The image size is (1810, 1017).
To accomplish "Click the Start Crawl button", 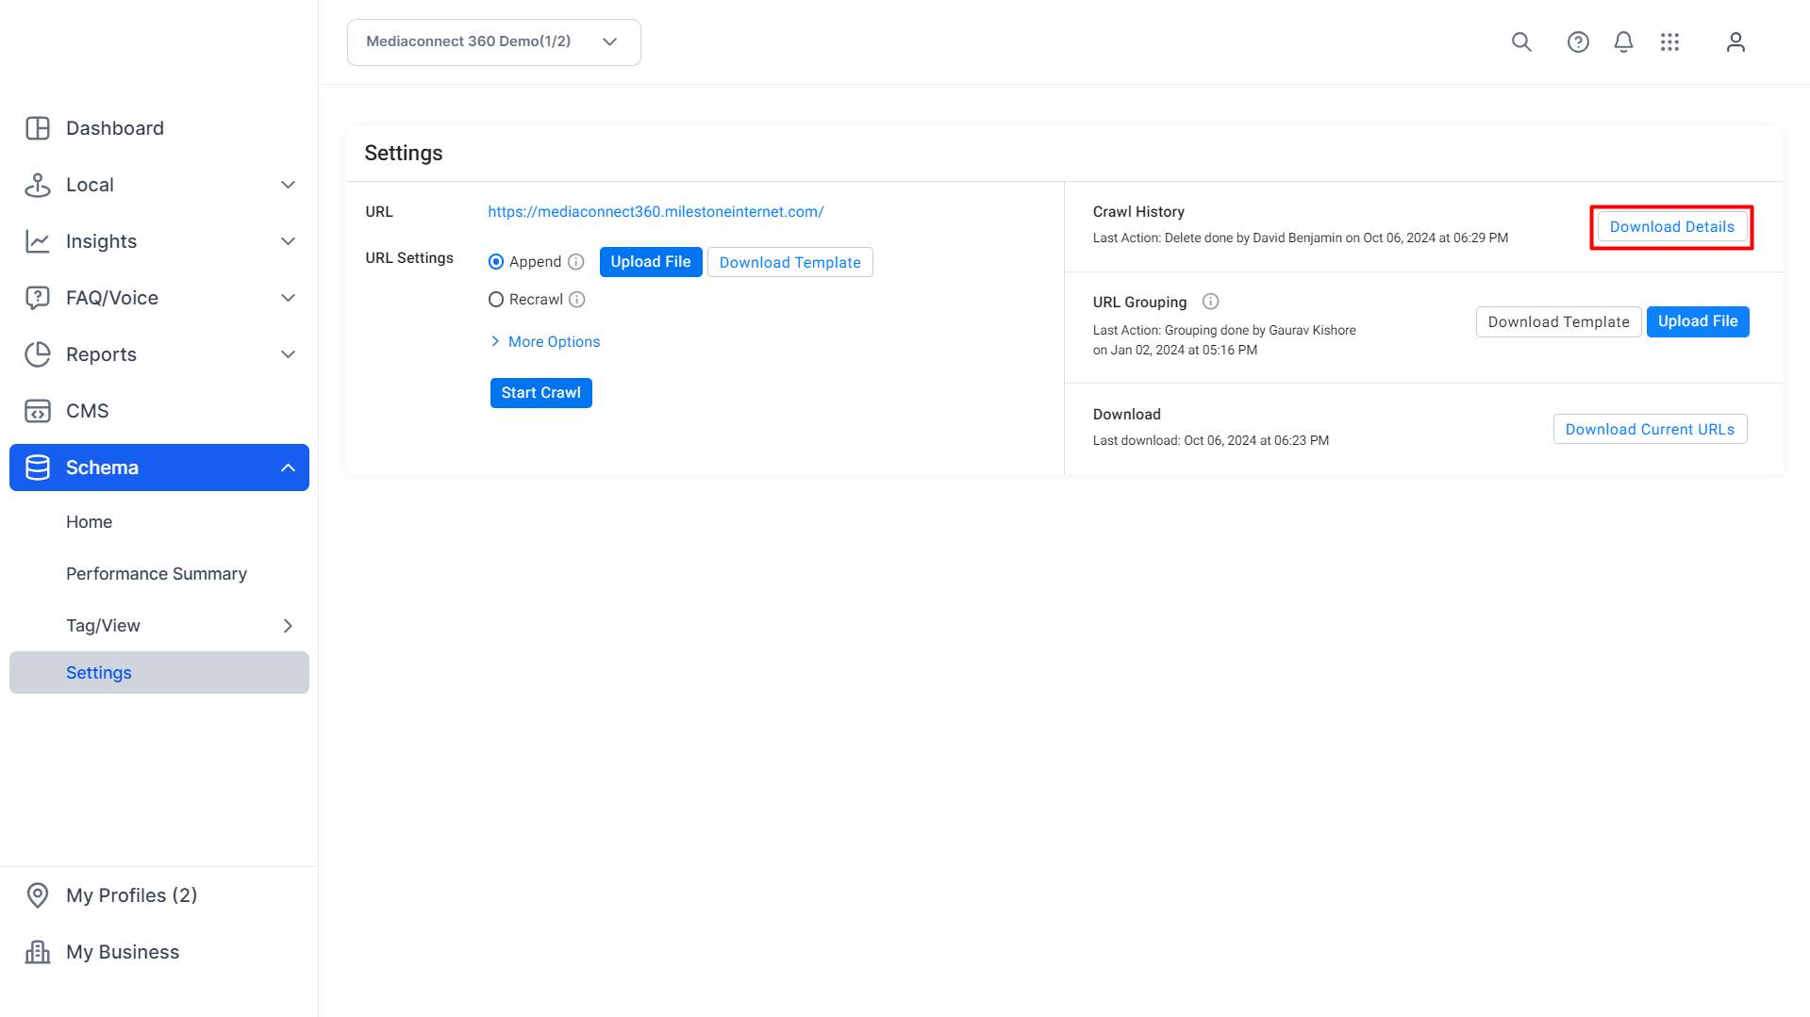I will click(541, 393).
